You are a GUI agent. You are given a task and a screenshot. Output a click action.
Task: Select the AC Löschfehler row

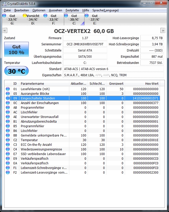click(82, 112)
